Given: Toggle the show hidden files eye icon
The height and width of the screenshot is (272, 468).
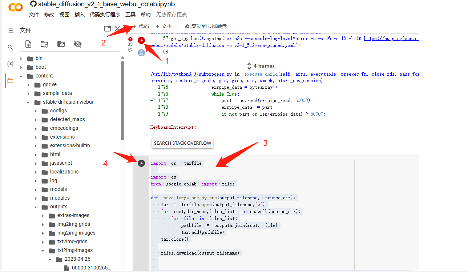Looking at the screenshot, I should tap(77, 44).
